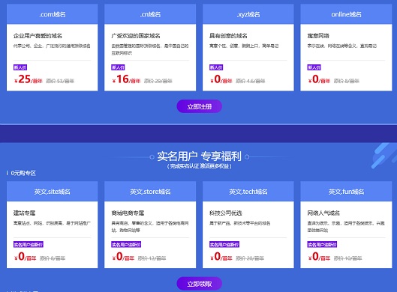
Task: Click the original price on .cn card
Action: pos(158,81)
